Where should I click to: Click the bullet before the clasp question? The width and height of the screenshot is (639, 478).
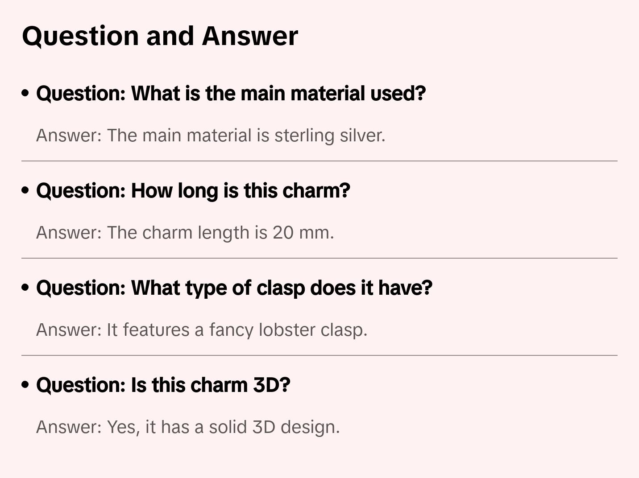point(25,288)
